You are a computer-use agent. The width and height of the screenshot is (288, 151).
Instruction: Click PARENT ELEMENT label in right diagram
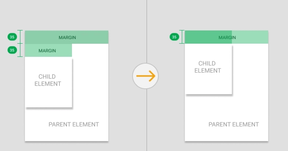[x=234, y=124]
